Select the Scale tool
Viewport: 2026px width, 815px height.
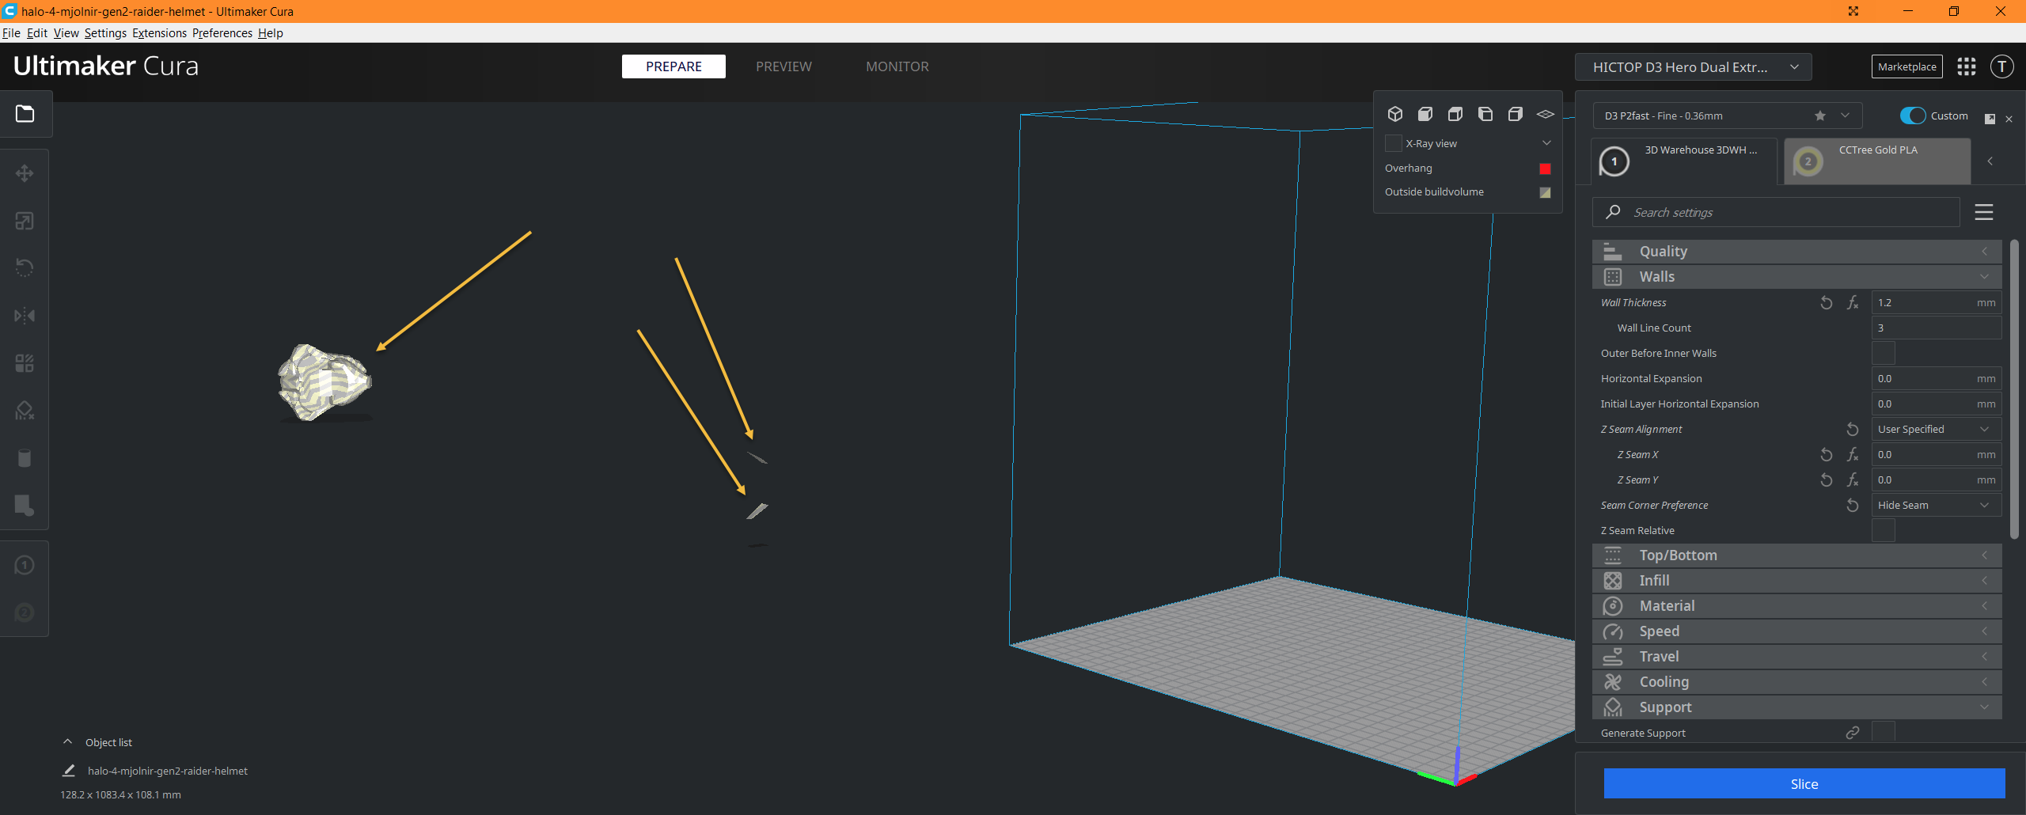(x=25, y=221)
